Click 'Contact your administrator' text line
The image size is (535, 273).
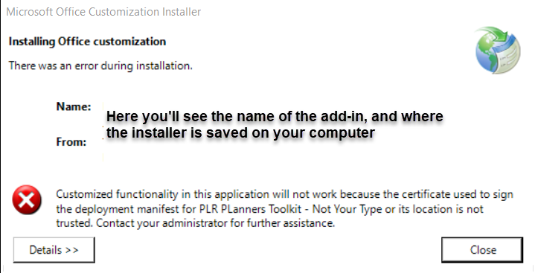[196, 223]
